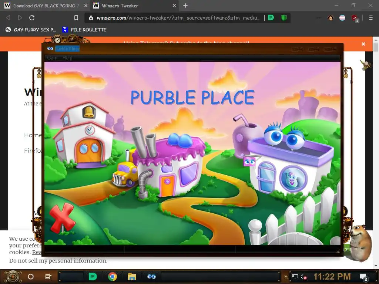Launch Chrome from the taskbar
This screenshot has width=379, height=284.
point(113,277)
